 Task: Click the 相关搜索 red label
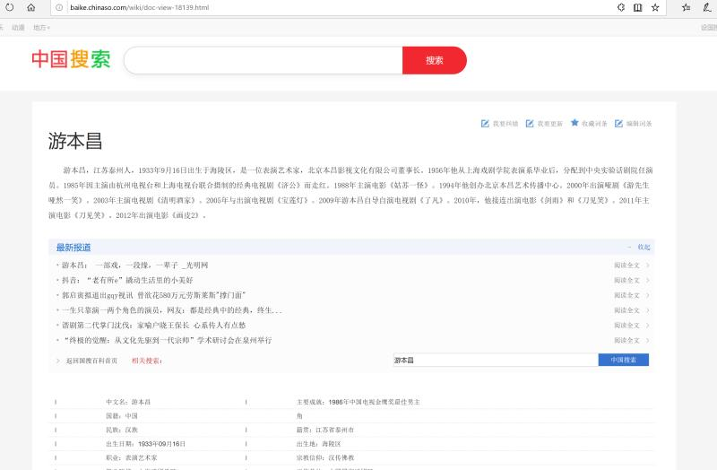click(x=147, y=361)
